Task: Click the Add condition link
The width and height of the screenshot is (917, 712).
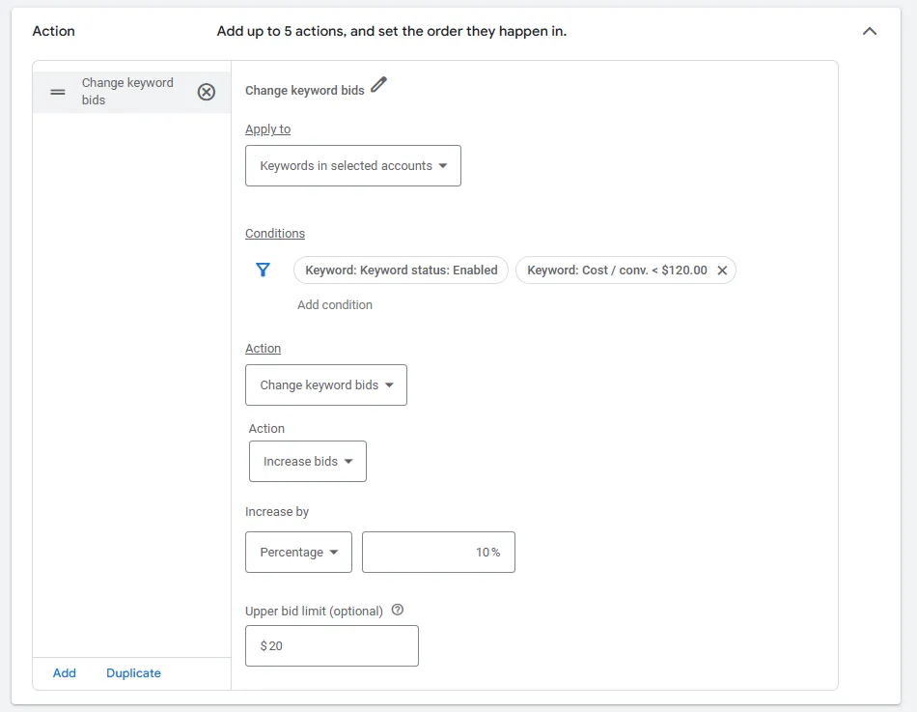Action: (335, 304)
